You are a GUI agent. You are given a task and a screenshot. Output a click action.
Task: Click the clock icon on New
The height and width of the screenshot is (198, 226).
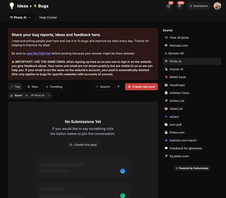click(29, 87)
